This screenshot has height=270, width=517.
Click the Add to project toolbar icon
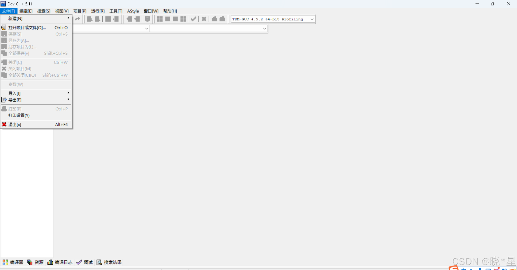(130, 19)
